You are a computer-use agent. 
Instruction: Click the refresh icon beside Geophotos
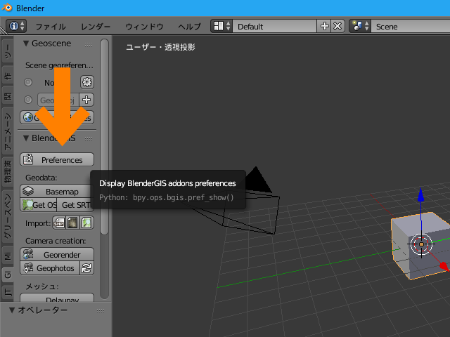[x=86, y=268]
